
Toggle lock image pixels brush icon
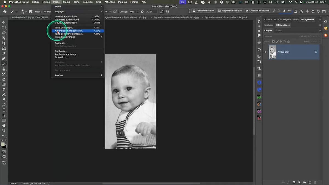(277, 41)
